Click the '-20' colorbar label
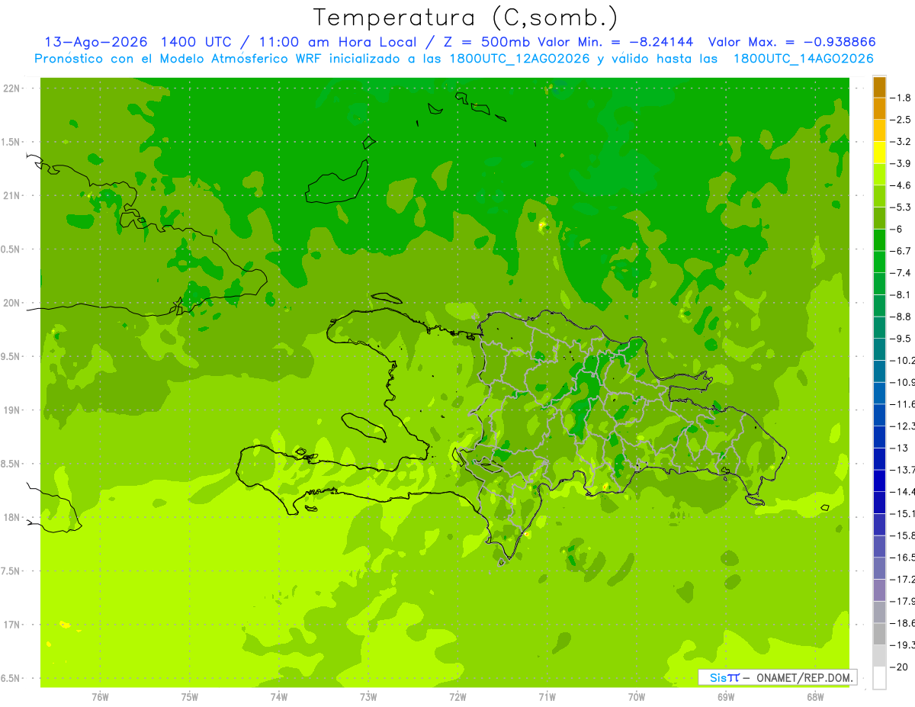Screen dimensions: 915x707 (899, 667)
